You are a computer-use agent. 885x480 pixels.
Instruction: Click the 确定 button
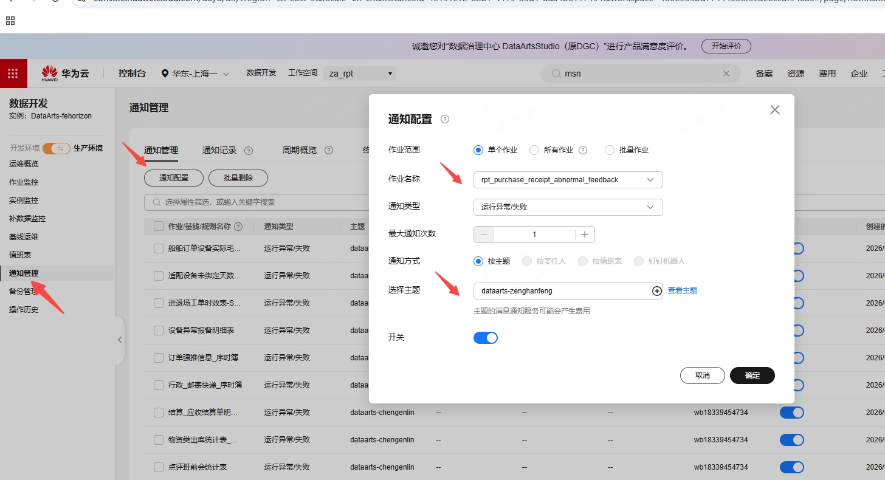point(752,375)
